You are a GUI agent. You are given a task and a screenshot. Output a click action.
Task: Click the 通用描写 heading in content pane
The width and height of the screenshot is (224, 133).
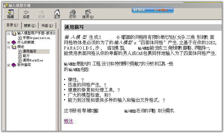tap(74, 27)
